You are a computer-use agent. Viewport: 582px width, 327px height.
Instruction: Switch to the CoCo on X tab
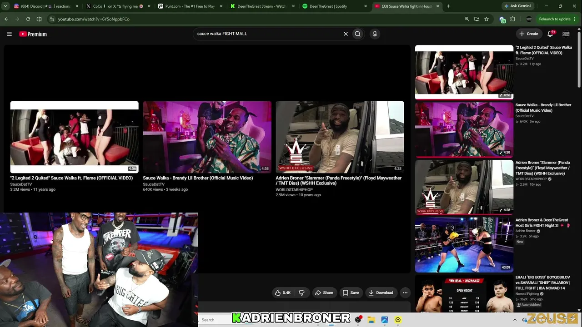tap(118, 6)
